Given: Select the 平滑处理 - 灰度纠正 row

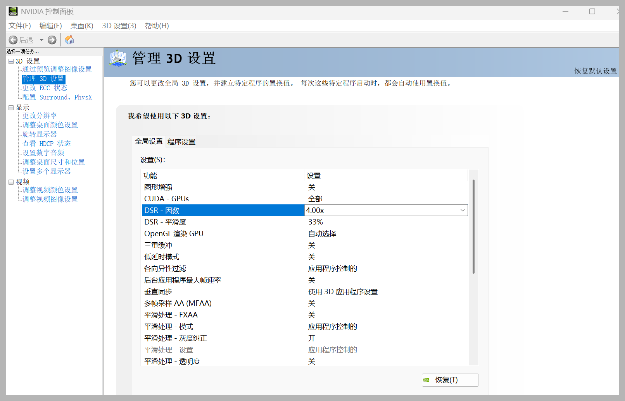Looking at the screenshot, I should (x=305, y=338).
